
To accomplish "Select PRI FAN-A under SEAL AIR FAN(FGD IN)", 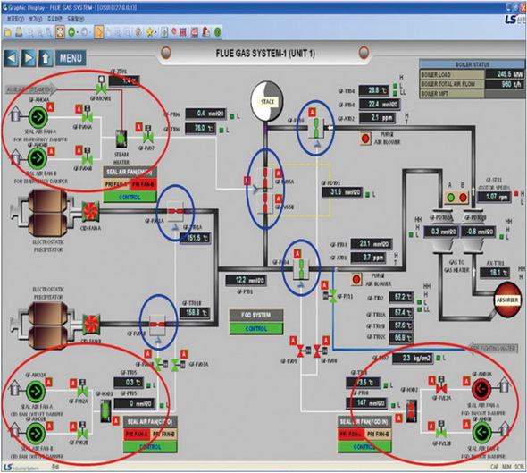I will [x=351, y=434].
